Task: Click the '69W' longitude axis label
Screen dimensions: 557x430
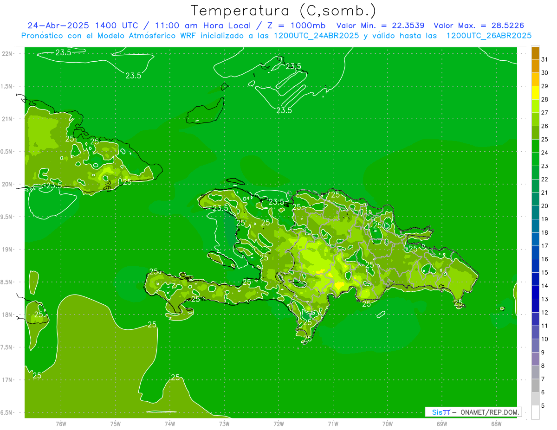Action: 442,424
